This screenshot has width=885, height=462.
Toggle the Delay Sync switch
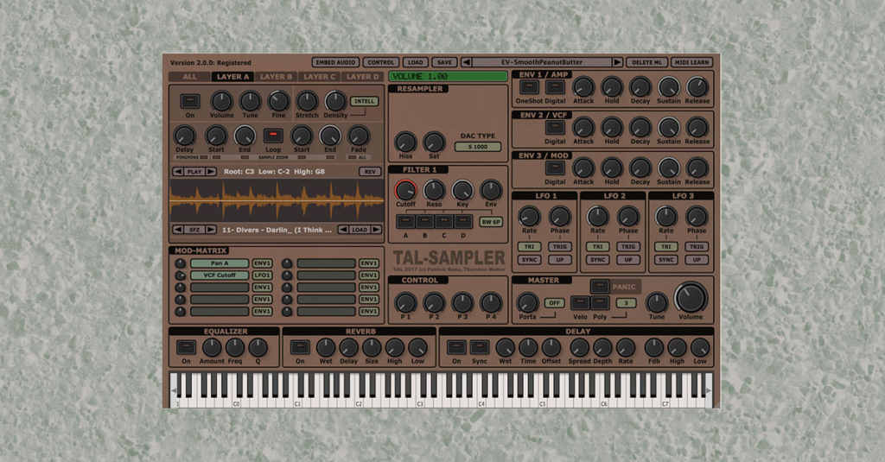pos(479,347)
